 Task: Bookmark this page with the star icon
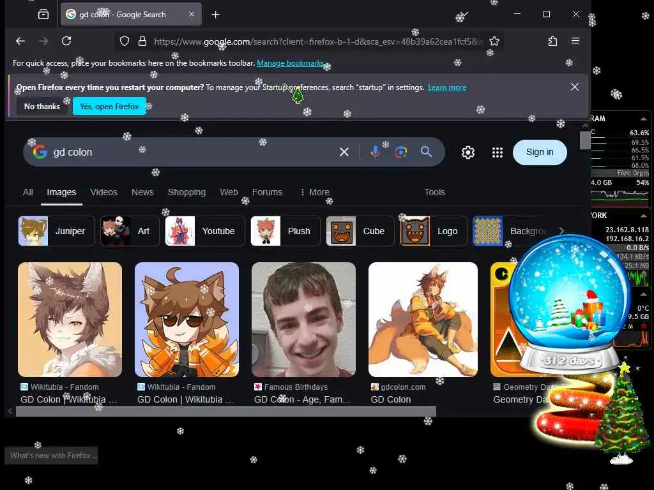pyautogui.click(x=494, y=41)
